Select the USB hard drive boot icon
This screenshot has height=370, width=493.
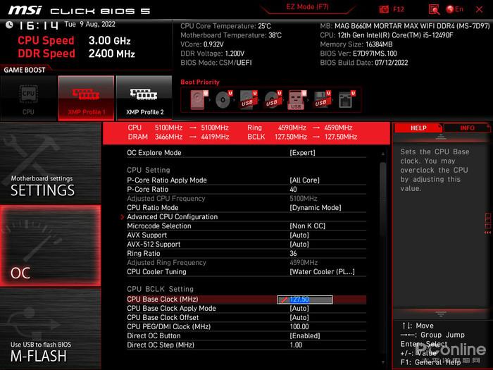pyautogui.click(x=249, y=100)
